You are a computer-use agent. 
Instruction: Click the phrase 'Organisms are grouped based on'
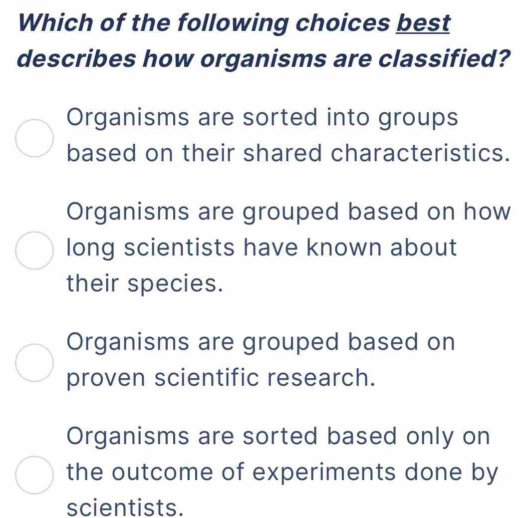(260, 341)
